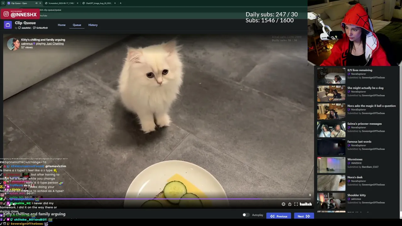
Task: Click the share icon in the player
Action: 290,204
